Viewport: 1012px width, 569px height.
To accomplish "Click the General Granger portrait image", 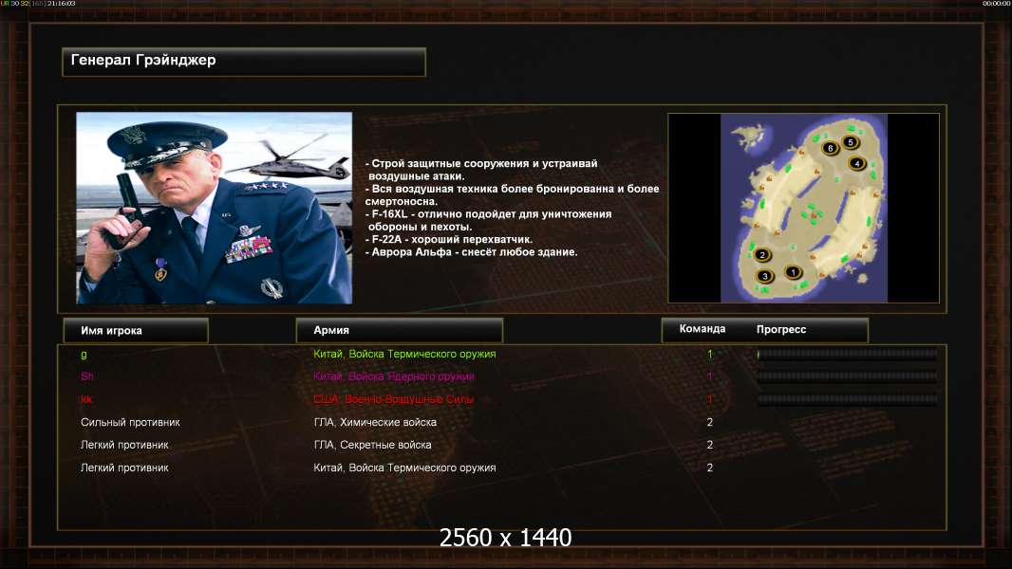I will click(215, 208).
